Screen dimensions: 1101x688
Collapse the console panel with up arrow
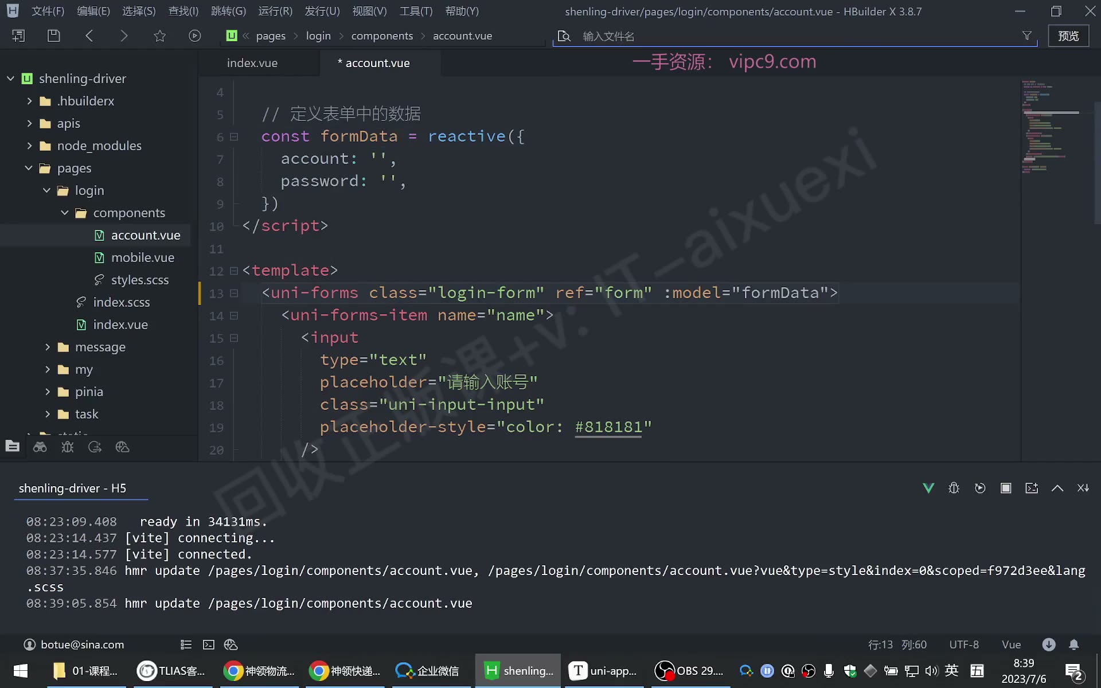(1057, 488)
